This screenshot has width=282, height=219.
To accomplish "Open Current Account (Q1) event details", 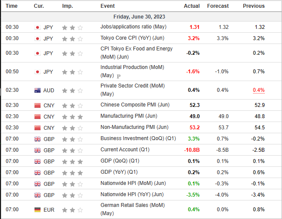I will [125, 150].
